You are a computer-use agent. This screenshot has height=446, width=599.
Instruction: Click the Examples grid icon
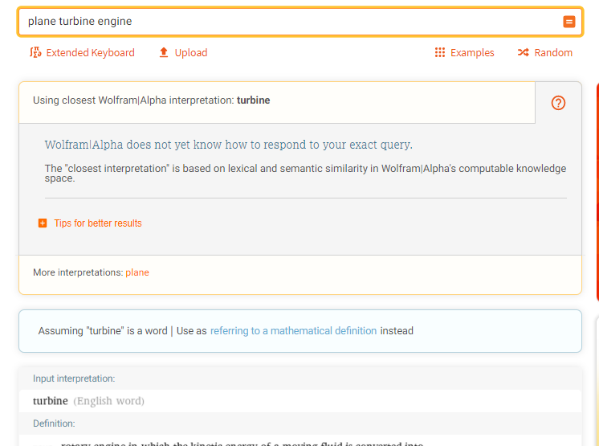440,53
